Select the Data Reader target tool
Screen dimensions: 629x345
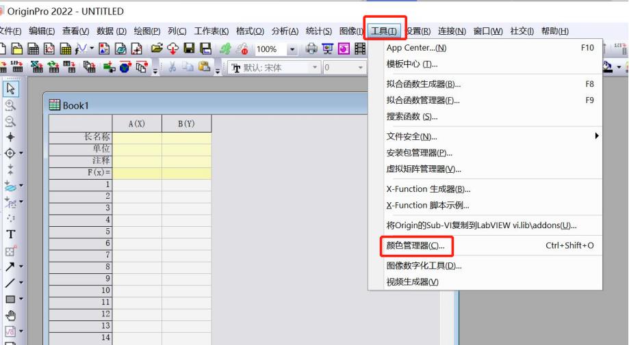(10, 153)
